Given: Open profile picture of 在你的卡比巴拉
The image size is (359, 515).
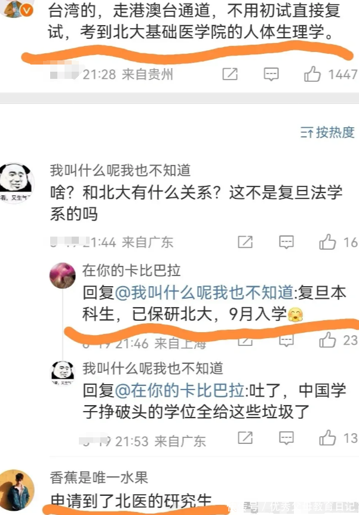Looking at the screenshot, I should [62, 275].
